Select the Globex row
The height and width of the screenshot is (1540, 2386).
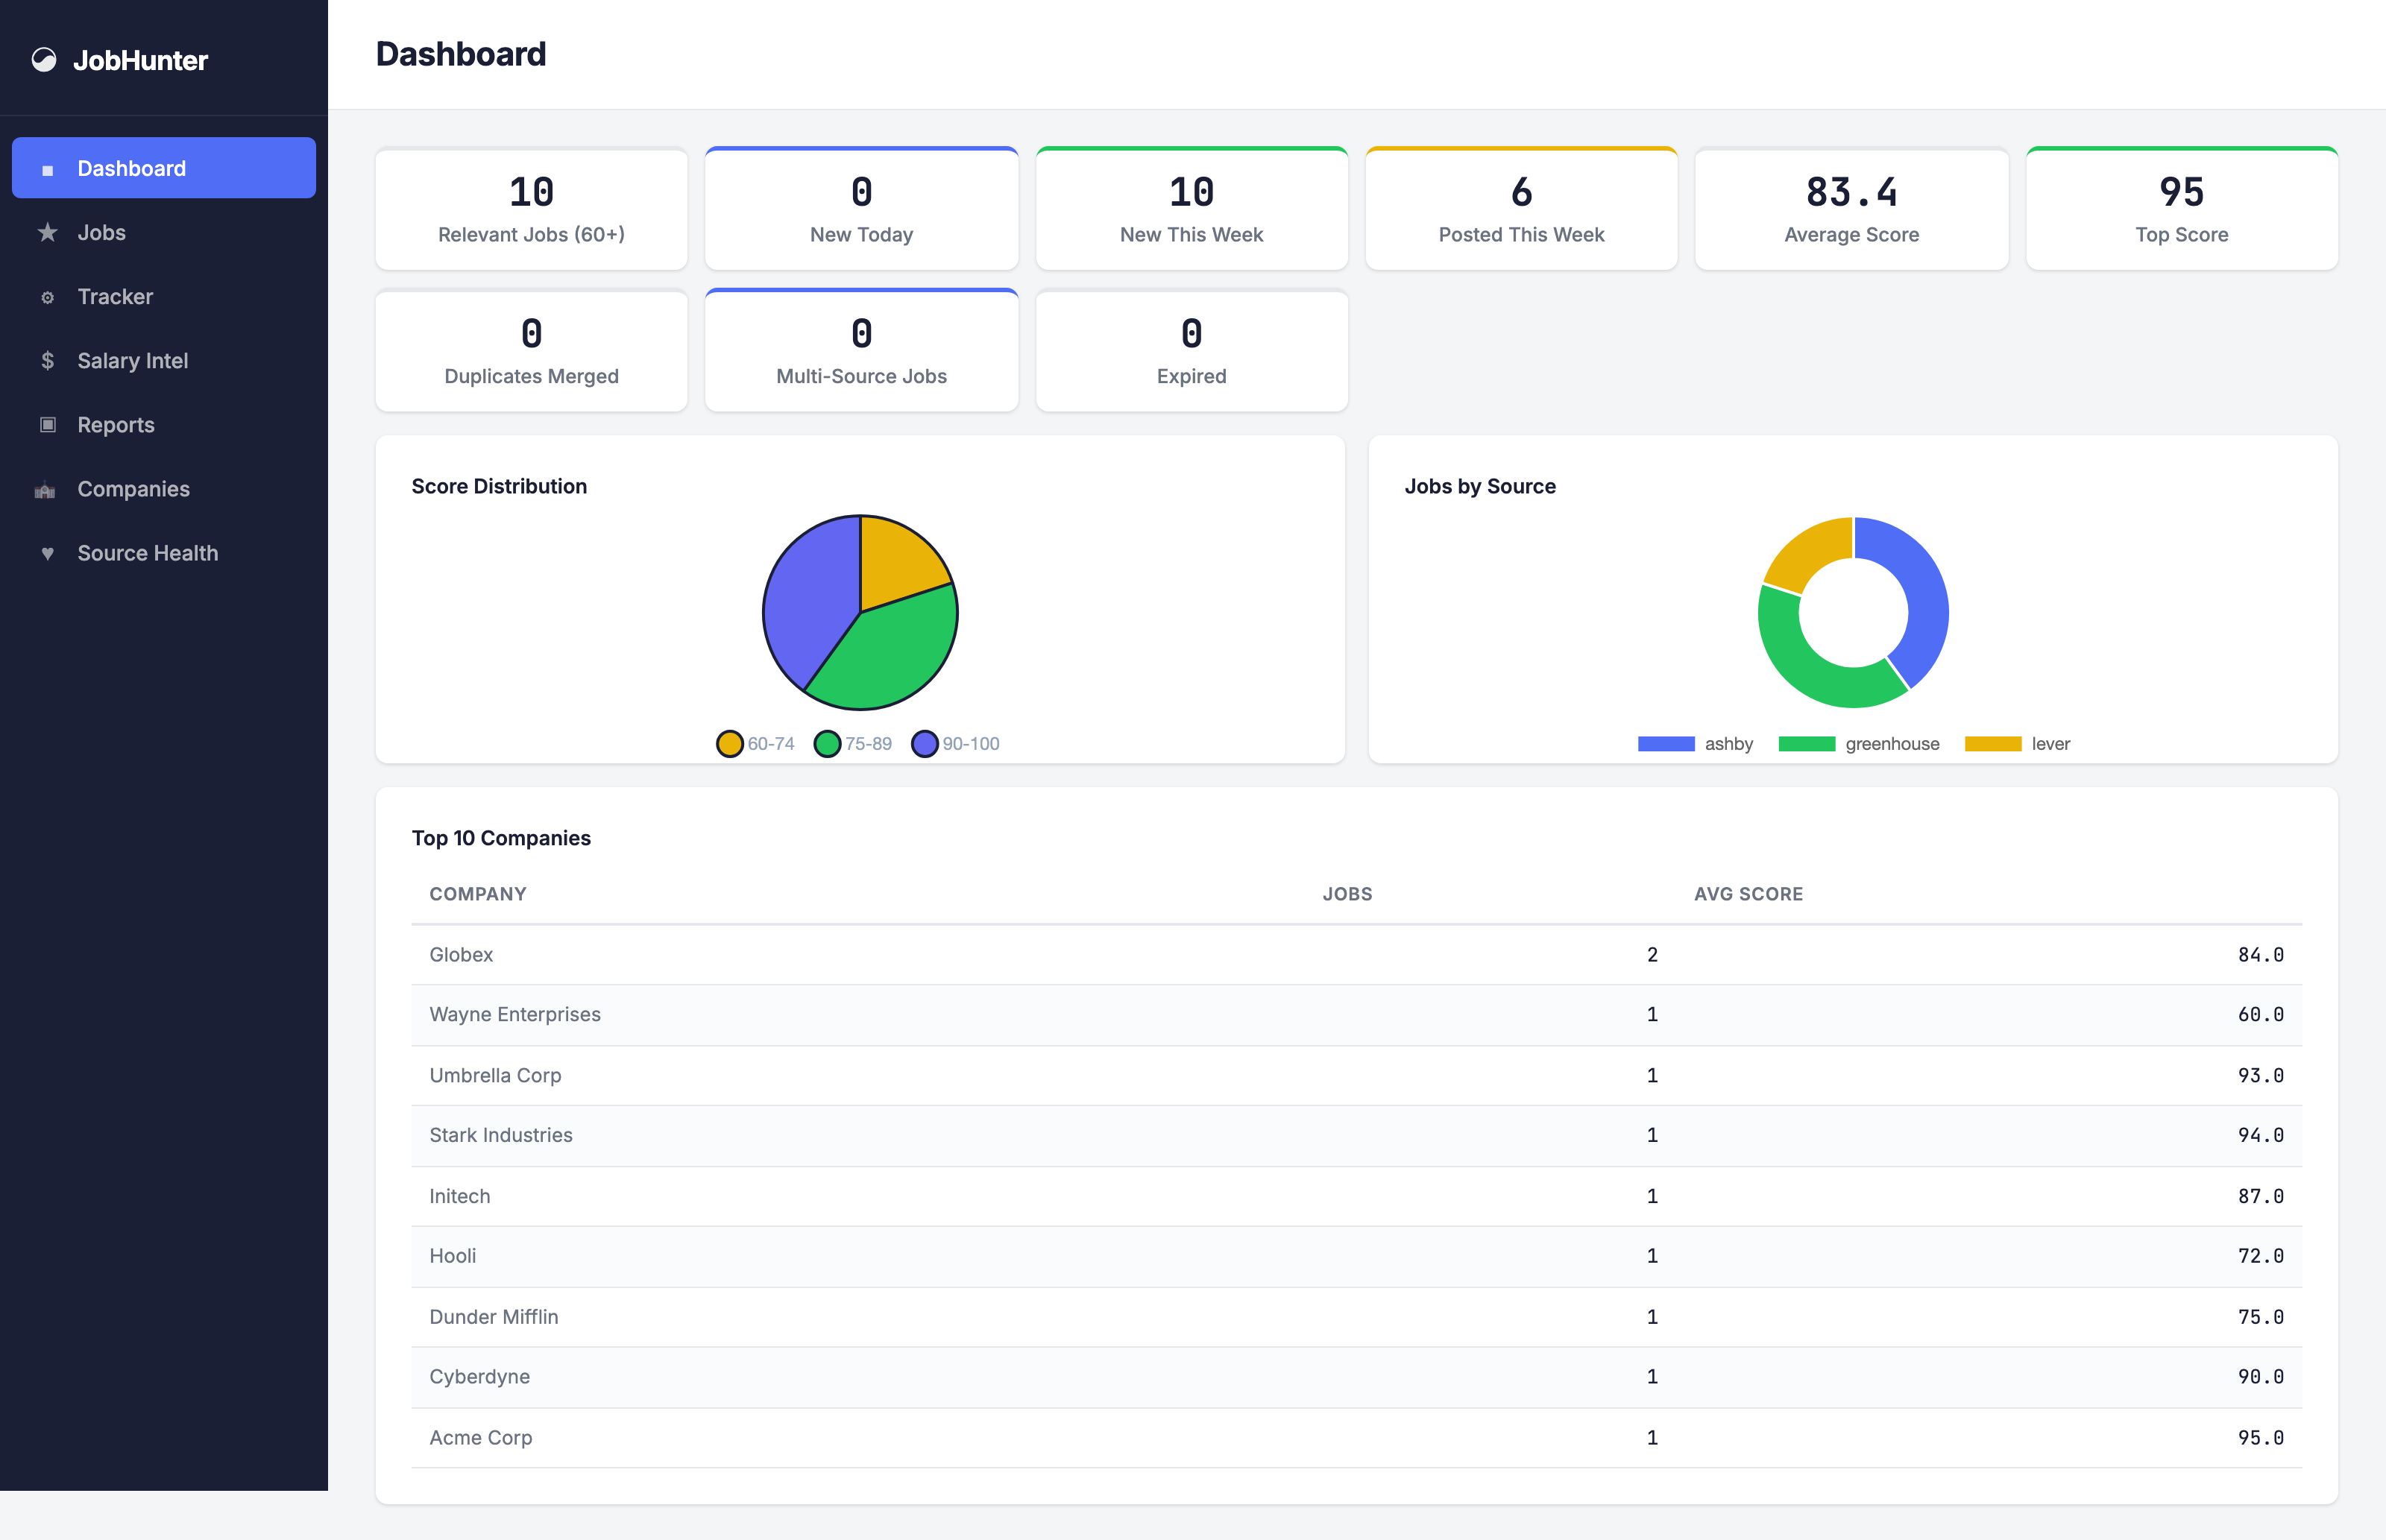coord(1356,955)
